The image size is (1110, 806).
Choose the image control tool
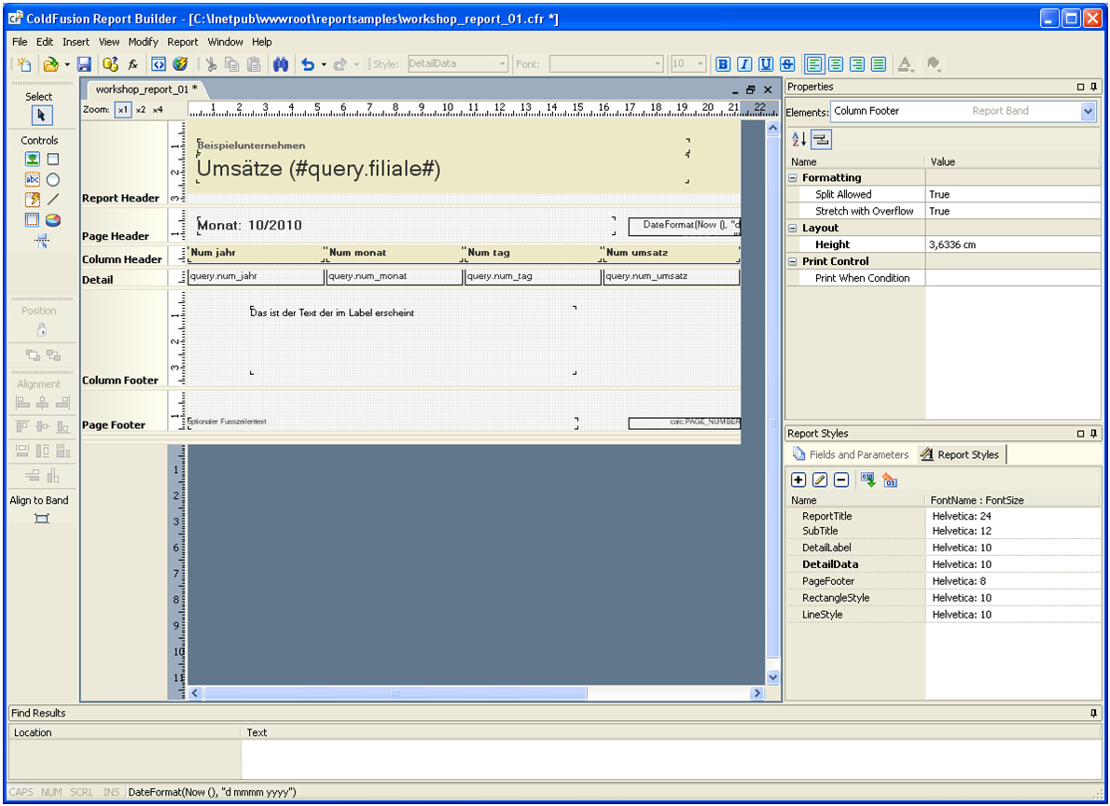point(33,160)
